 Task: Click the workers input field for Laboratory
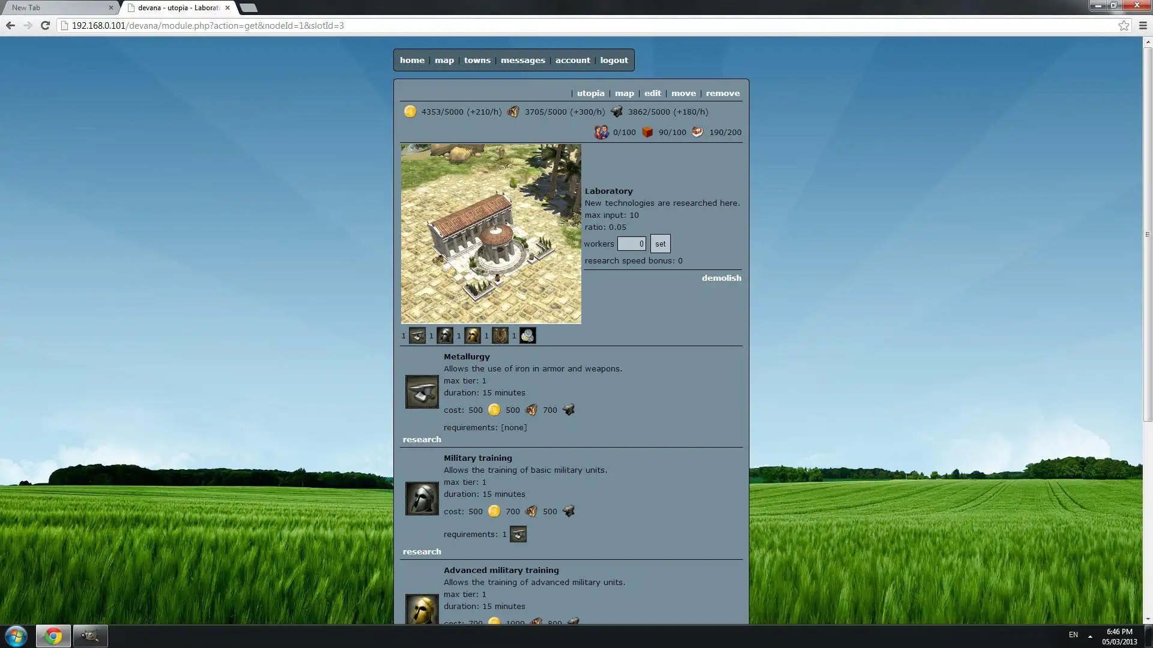tap(631, 243)
